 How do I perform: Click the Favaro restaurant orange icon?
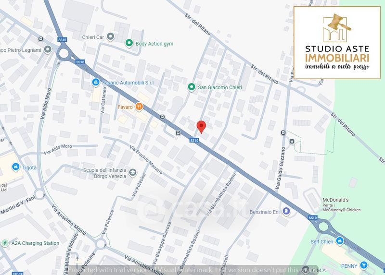pyautogui.click(x=140, y=107)
